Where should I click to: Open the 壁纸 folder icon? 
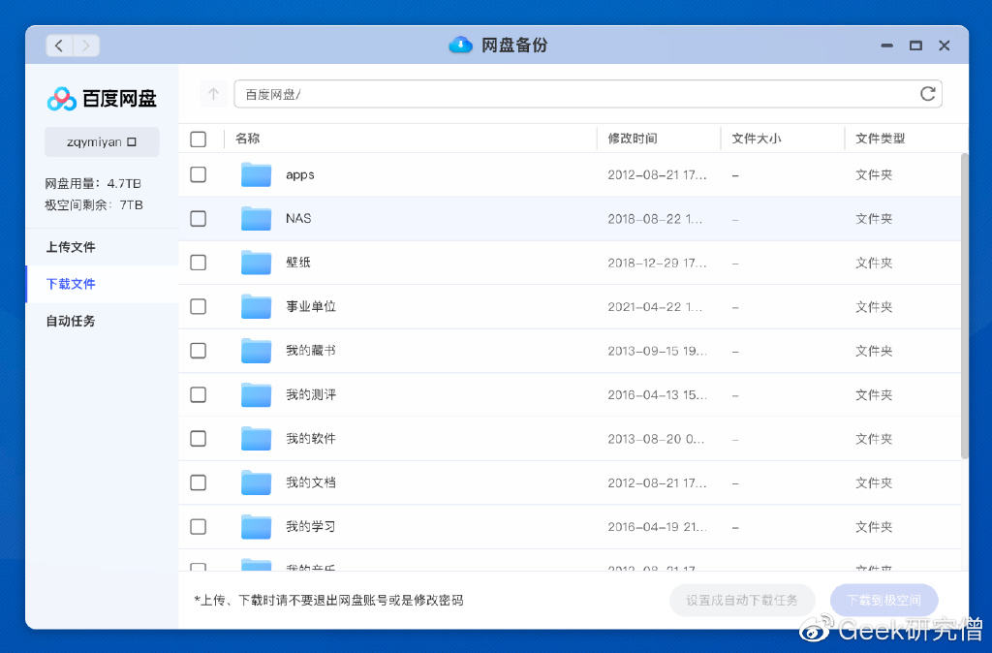pyautogui.click(x=256, y=263)
